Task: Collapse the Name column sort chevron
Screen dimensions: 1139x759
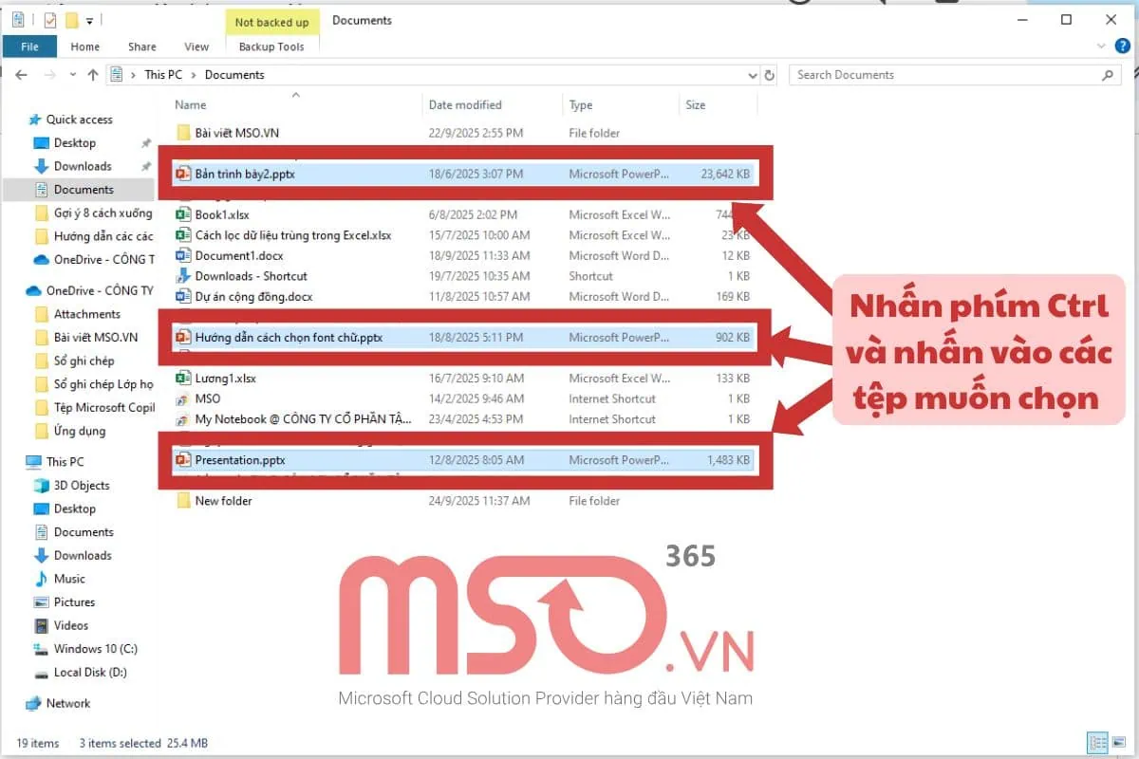Action: pos(294,98)
